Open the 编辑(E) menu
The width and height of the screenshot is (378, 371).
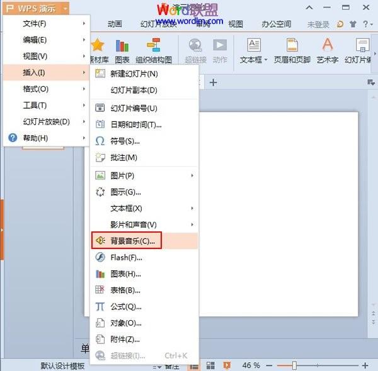coord(47,40)
